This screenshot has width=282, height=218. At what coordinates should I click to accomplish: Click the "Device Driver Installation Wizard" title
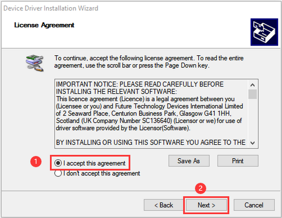coord(51,8)
